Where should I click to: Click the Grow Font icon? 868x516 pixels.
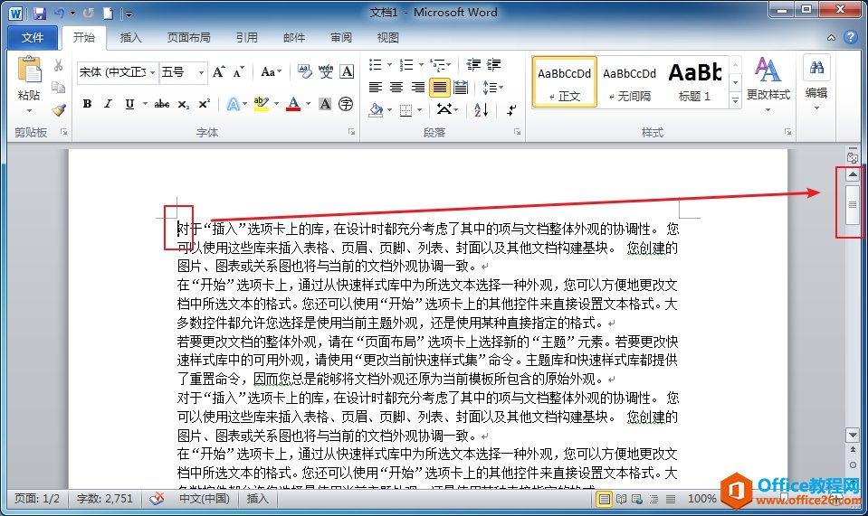click(219, 71)
